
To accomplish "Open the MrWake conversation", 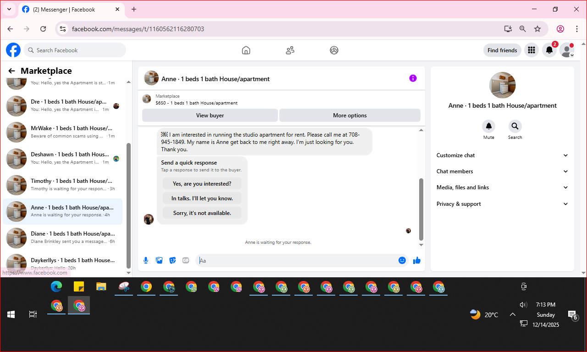I will [x=63, y=132].
